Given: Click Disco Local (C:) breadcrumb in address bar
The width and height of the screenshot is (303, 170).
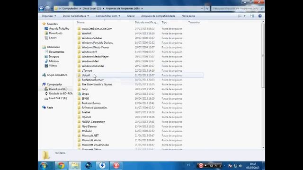Looking at the screenshot, I should [91, 8].
